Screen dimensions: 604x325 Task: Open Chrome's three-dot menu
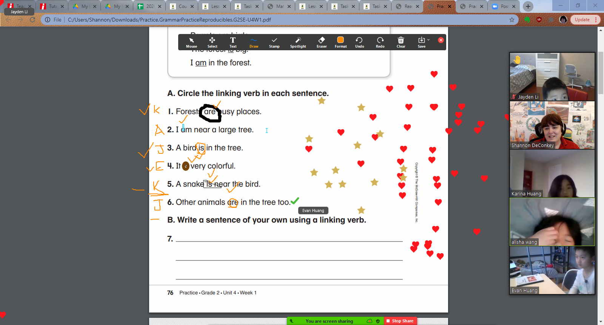(596, 20)
